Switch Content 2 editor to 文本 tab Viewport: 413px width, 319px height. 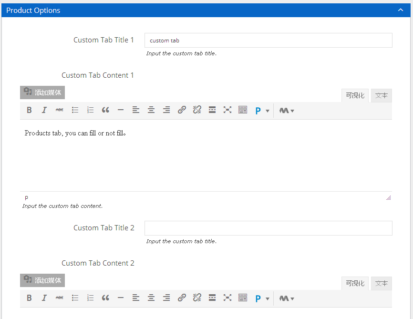click(x=382, y=283)
